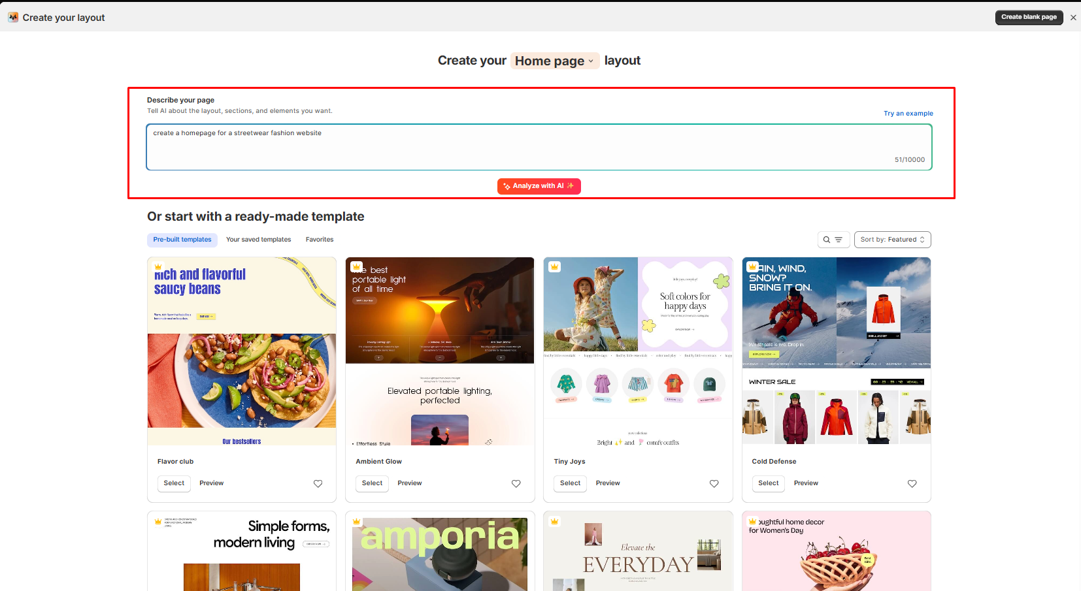1081x591 pixels.
Task: Click the app logo beside Create your layout
Action: (x=13, y=18)
